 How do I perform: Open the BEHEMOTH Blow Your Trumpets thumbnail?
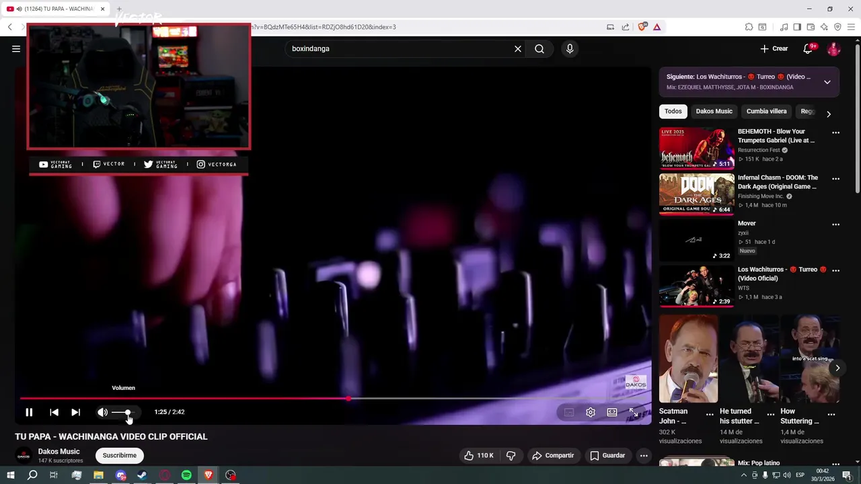(696, 148)
